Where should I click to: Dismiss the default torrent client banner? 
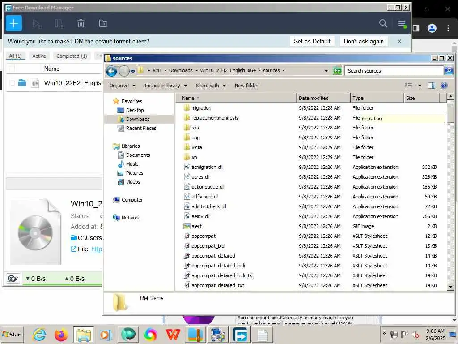[399, 41]
